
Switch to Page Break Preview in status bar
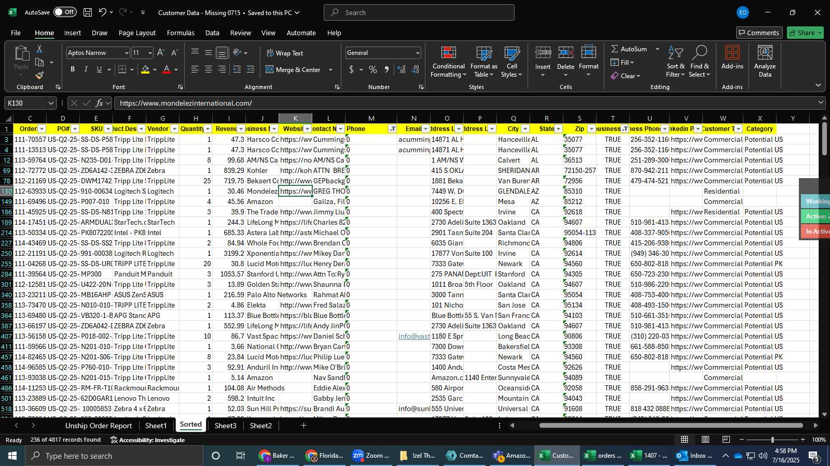[726, 440]
